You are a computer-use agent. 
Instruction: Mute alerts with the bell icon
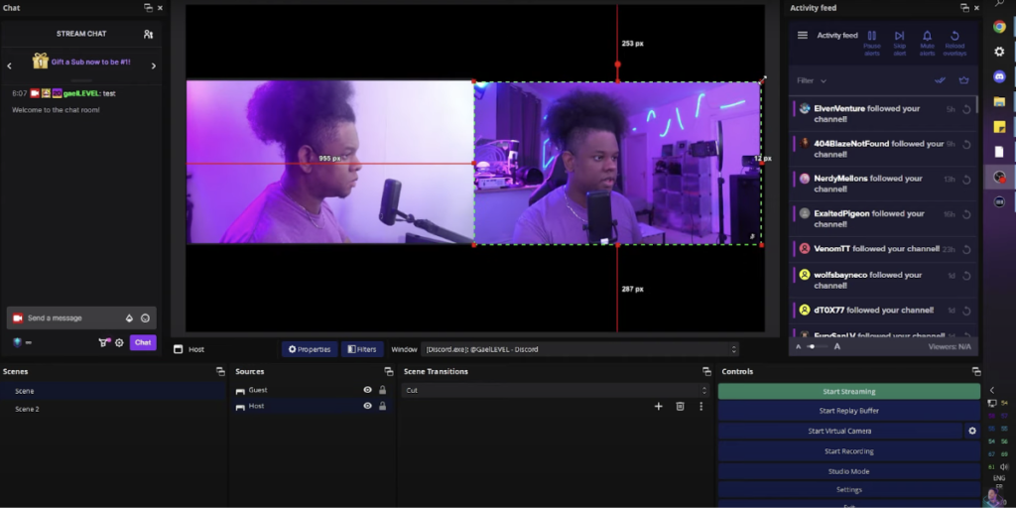[928, 43]
